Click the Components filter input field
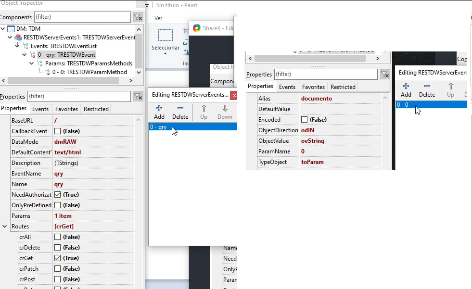Screen dimensions: 472x289 (x=82, y=17)
